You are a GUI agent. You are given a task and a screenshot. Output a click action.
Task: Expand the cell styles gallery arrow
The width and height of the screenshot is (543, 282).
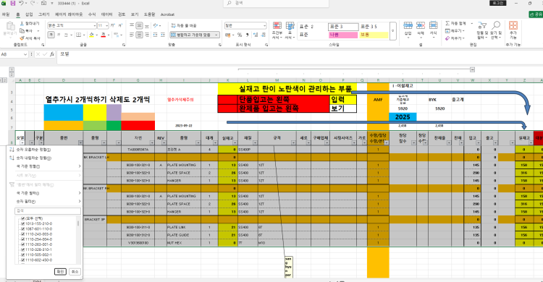tap(392, 31)
